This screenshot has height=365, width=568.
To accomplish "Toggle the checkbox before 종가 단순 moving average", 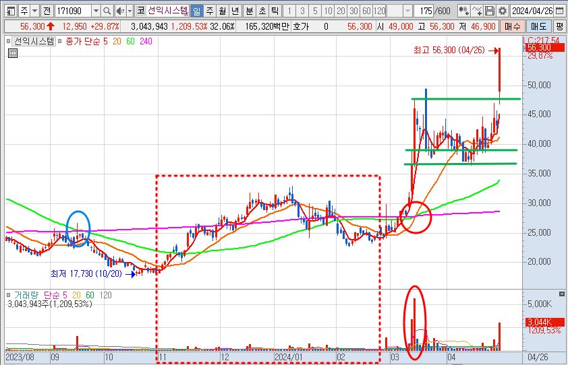I will (60, 41).
